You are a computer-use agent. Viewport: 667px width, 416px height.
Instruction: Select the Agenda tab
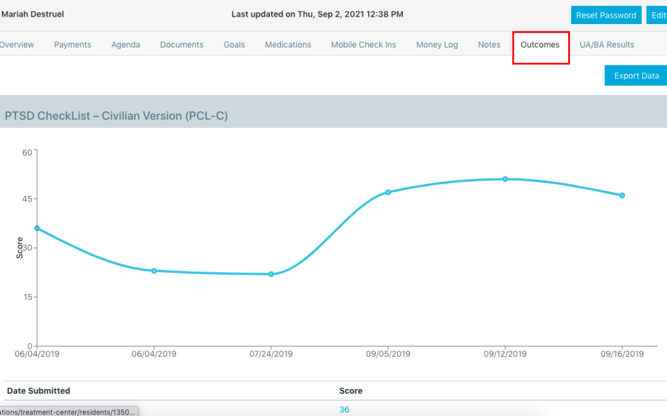125,44
